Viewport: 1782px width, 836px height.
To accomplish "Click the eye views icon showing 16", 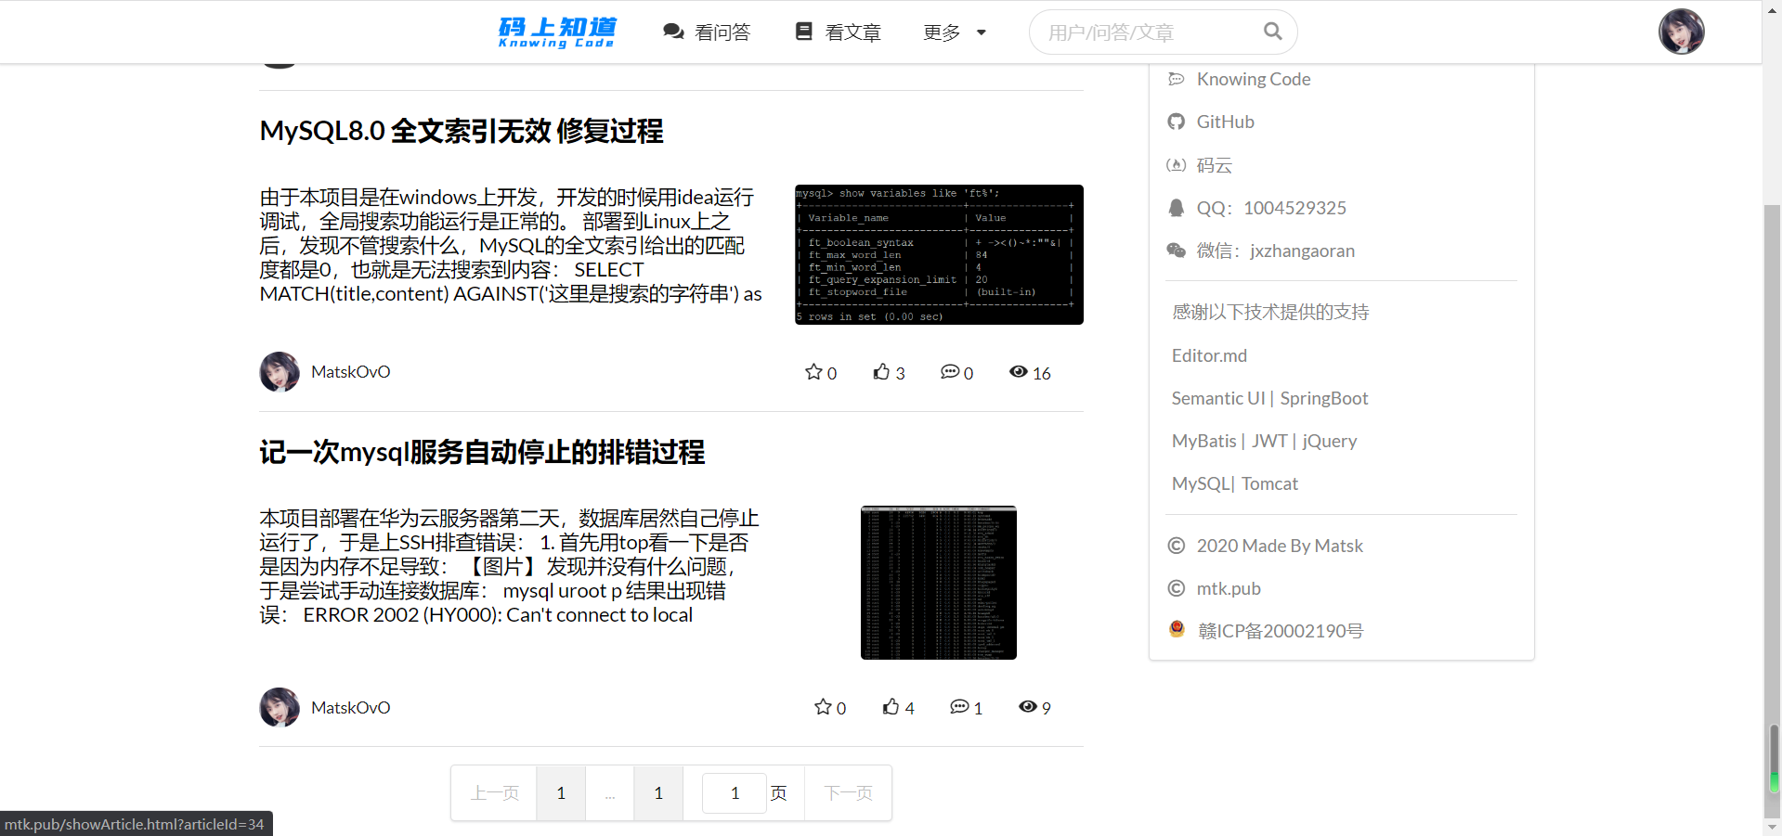I will (x=1018, y=371).
